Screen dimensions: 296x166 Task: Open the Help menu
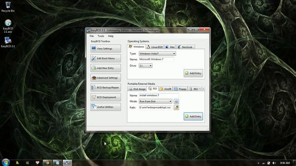click(111, 36)
